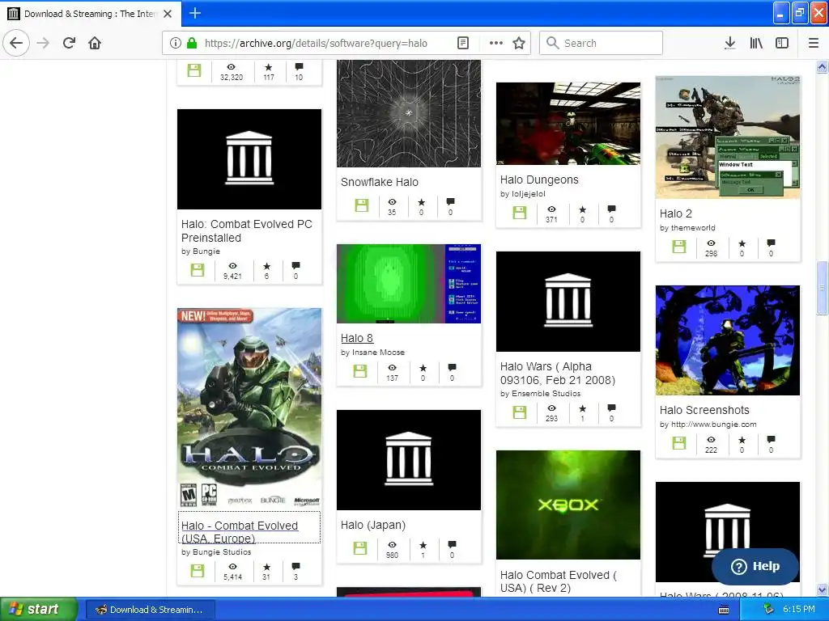
Task: Open Halo Combat Evolved (USA) (Rev 2)
Action: tap(559, 581)
